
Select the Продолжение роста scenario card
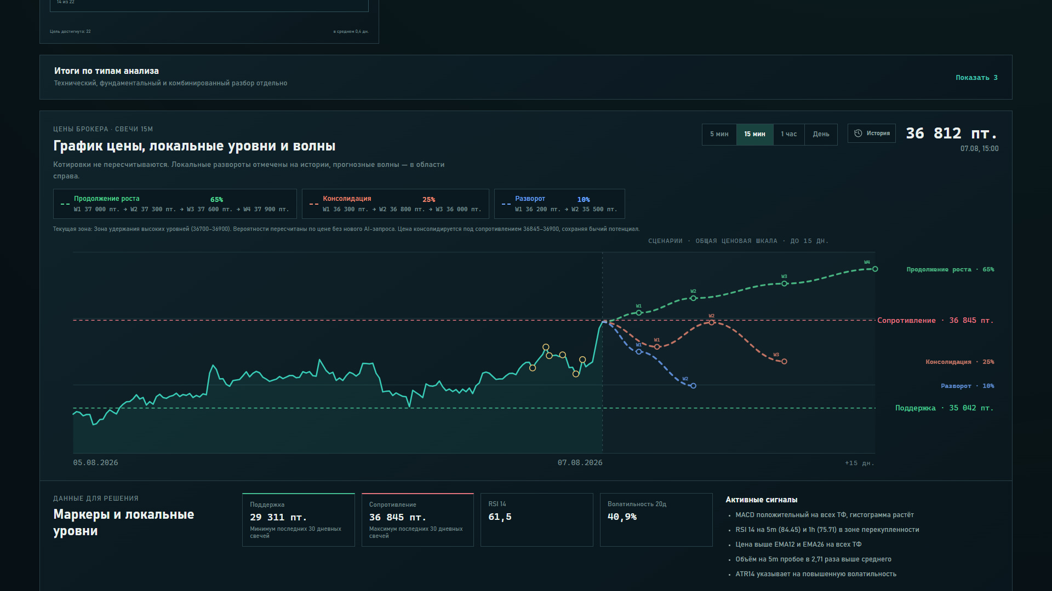coord(175,204)
